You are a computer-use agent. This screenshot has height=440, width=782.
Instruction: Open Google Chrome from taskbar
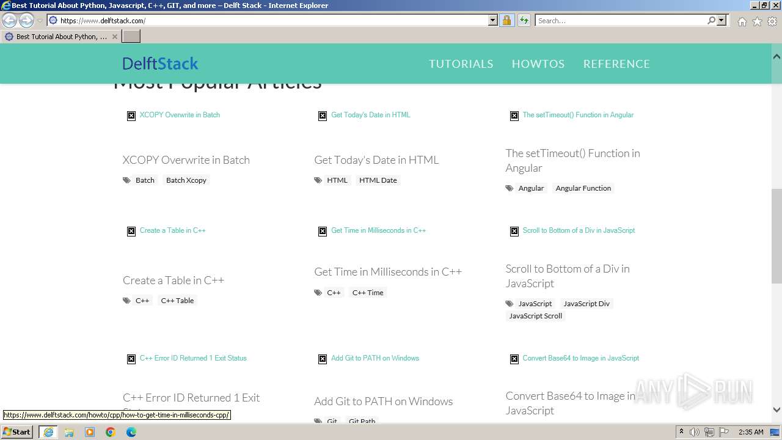coord(111,432)
